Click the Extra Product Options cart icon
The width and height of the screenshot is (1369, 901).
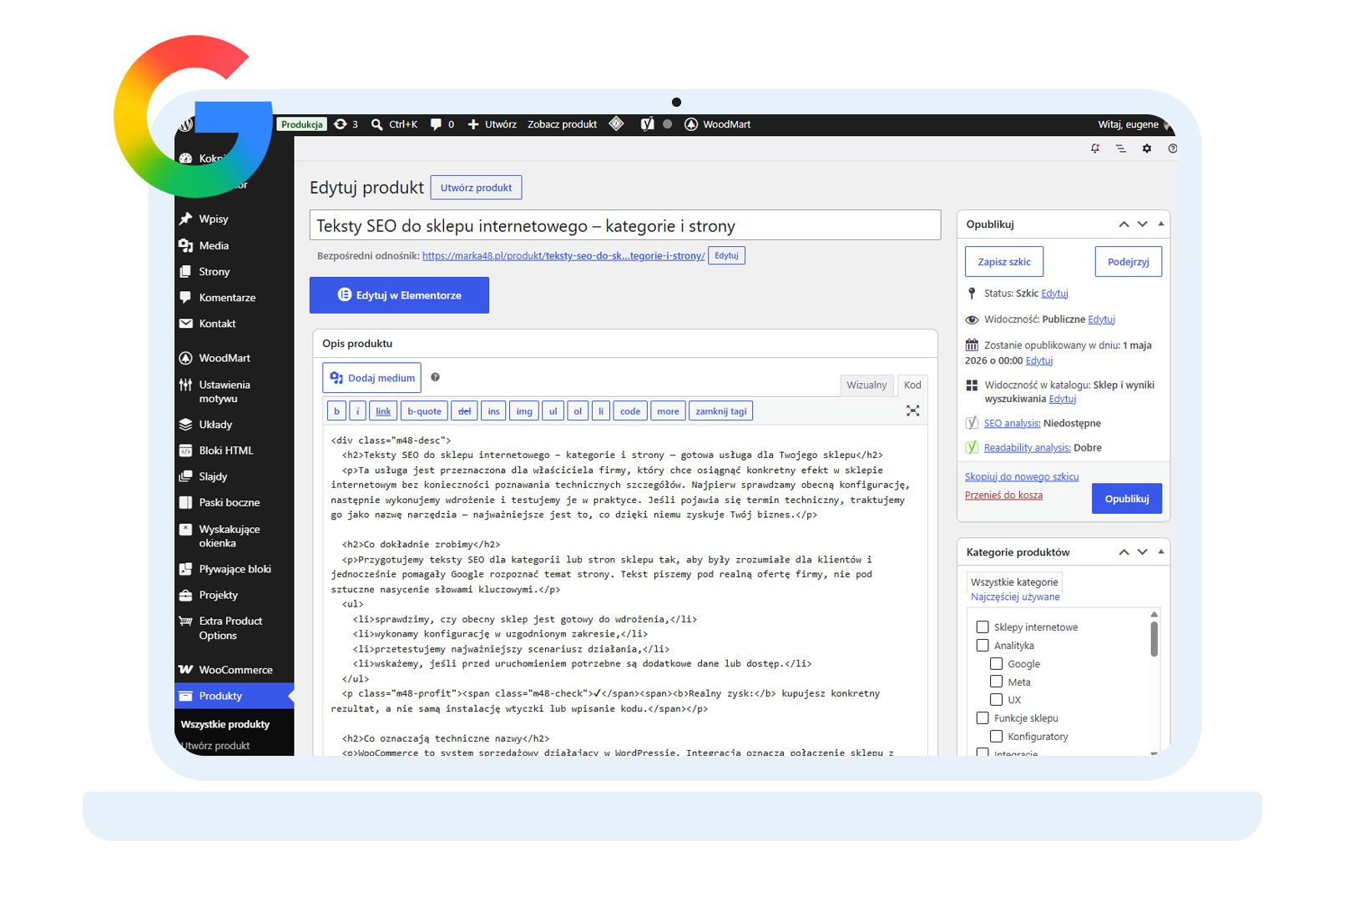[x=185, y=622]
